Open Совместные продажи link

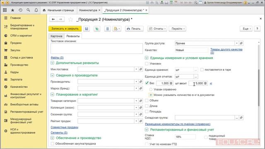(x=65, y=127)
